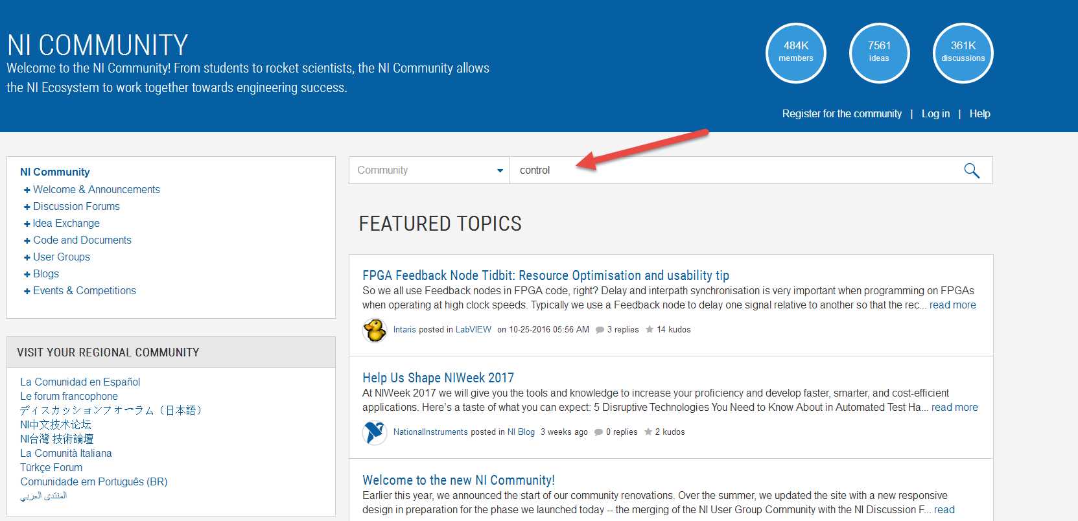The height and width of the screenshot is (521, 1078).
Task: Click the 484K members circle
Action: (796, 53)
